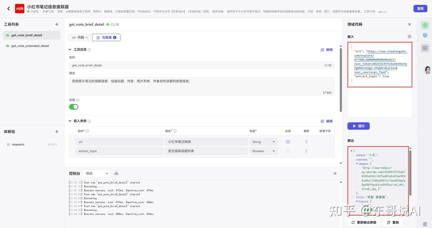Close the 控制台 console panel
432x228 pixels.
335,173
